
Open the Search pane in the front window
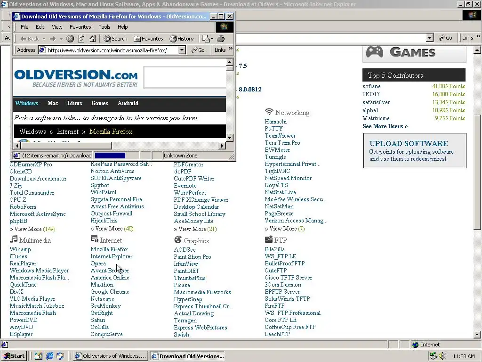point(116,39)
